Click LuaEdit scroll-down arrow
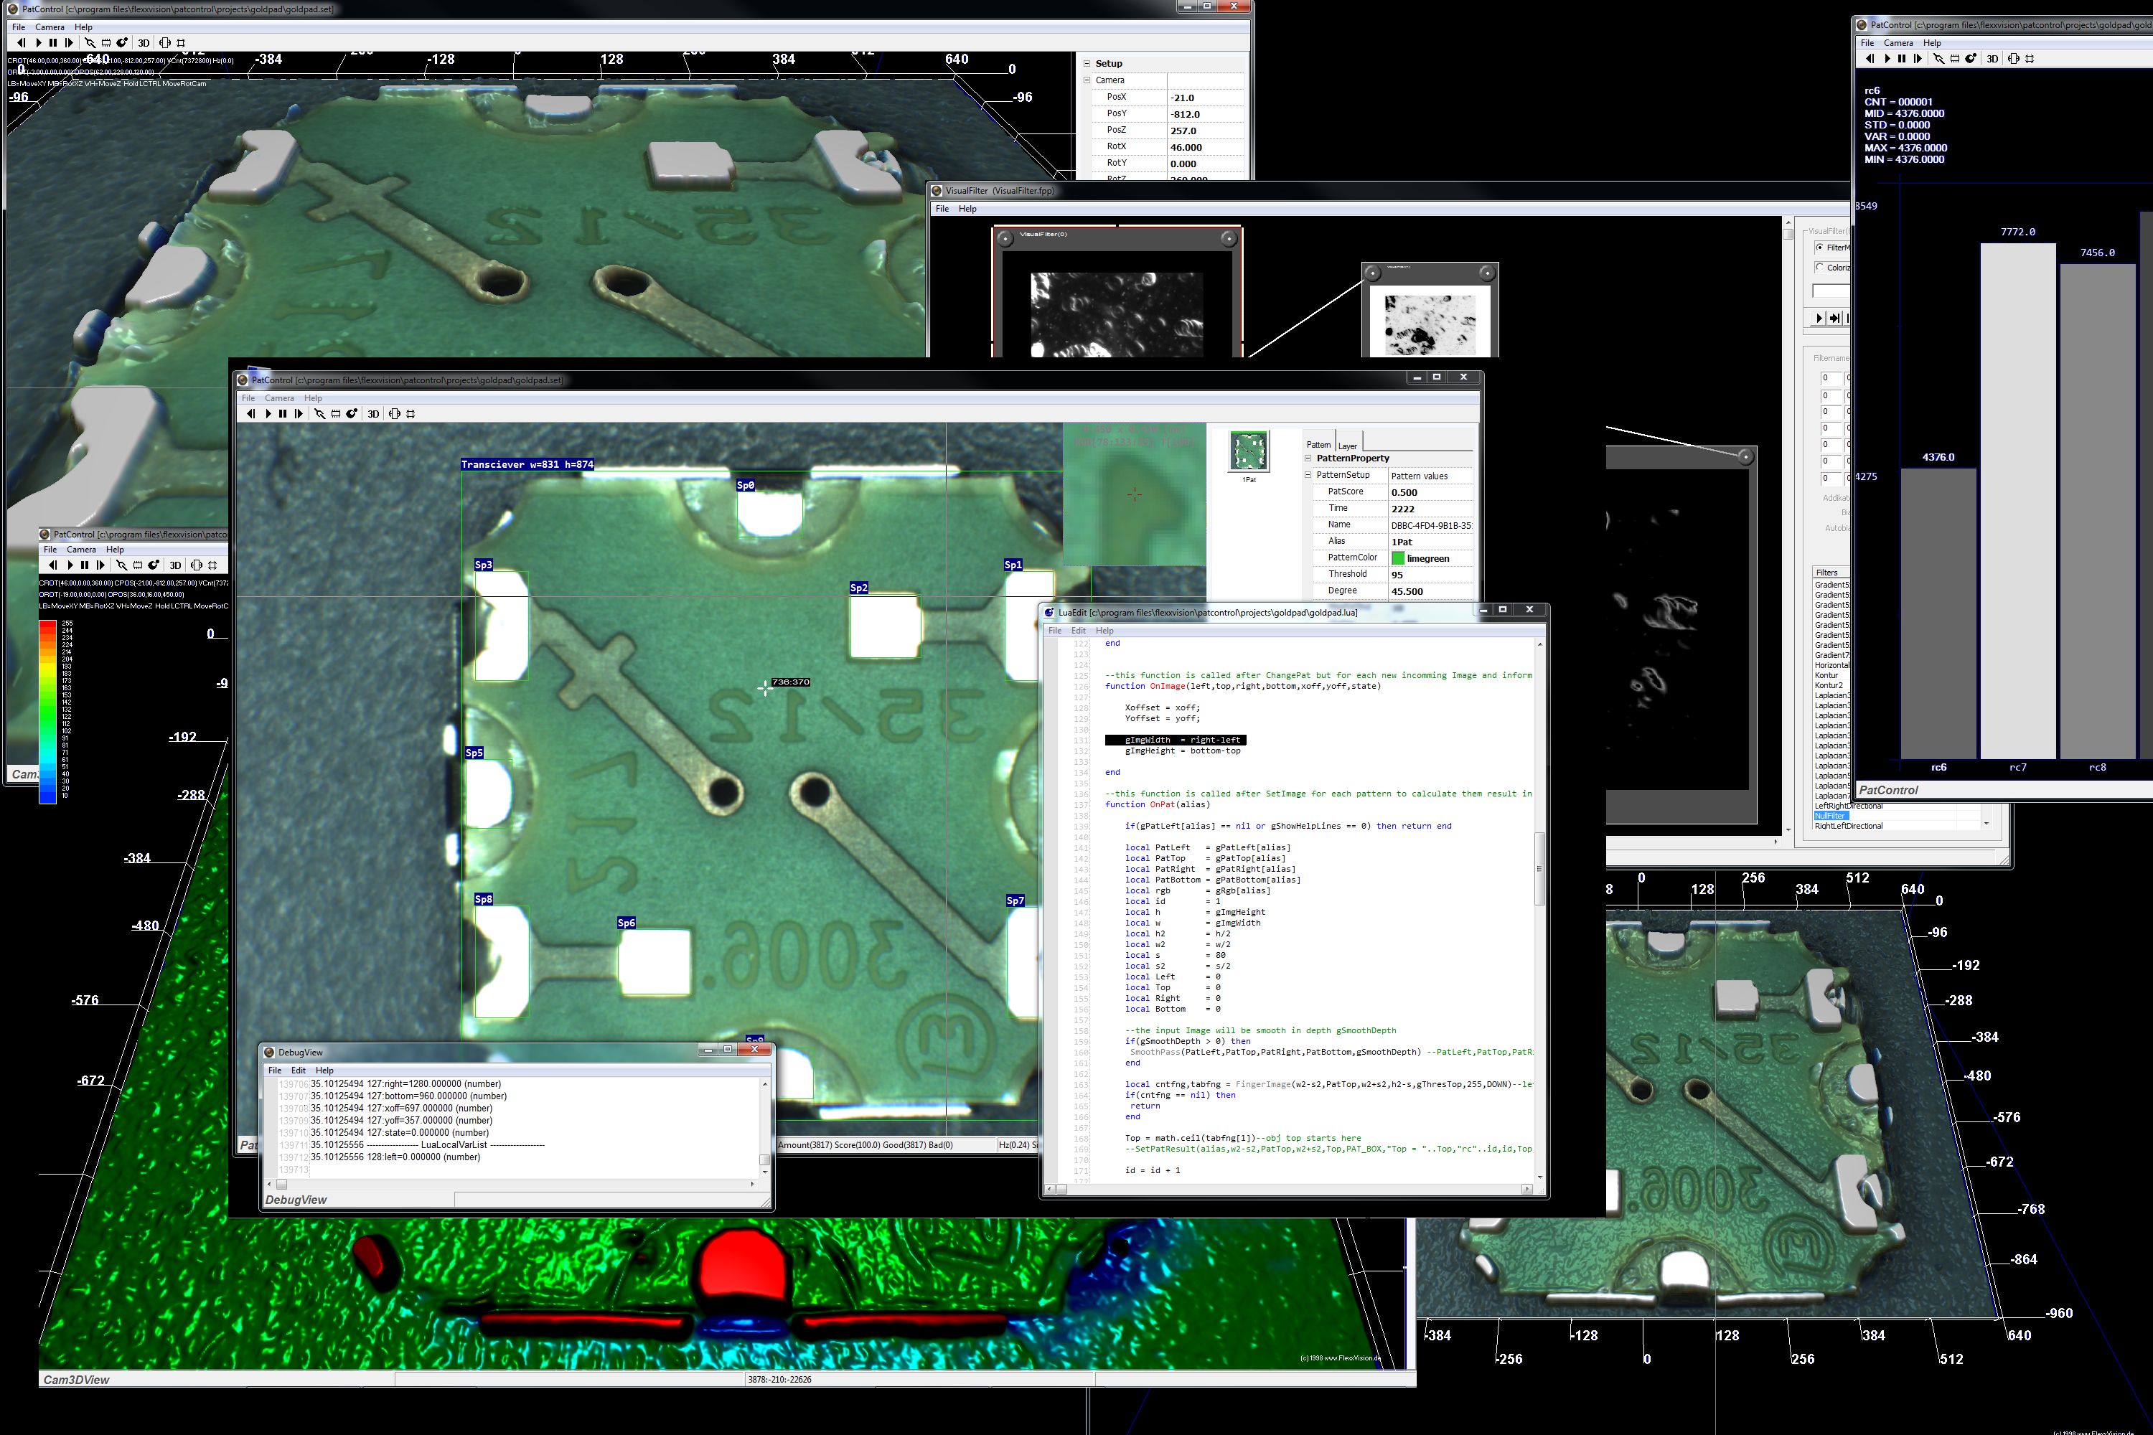2153x1435 pixels. [1539, 1177]
